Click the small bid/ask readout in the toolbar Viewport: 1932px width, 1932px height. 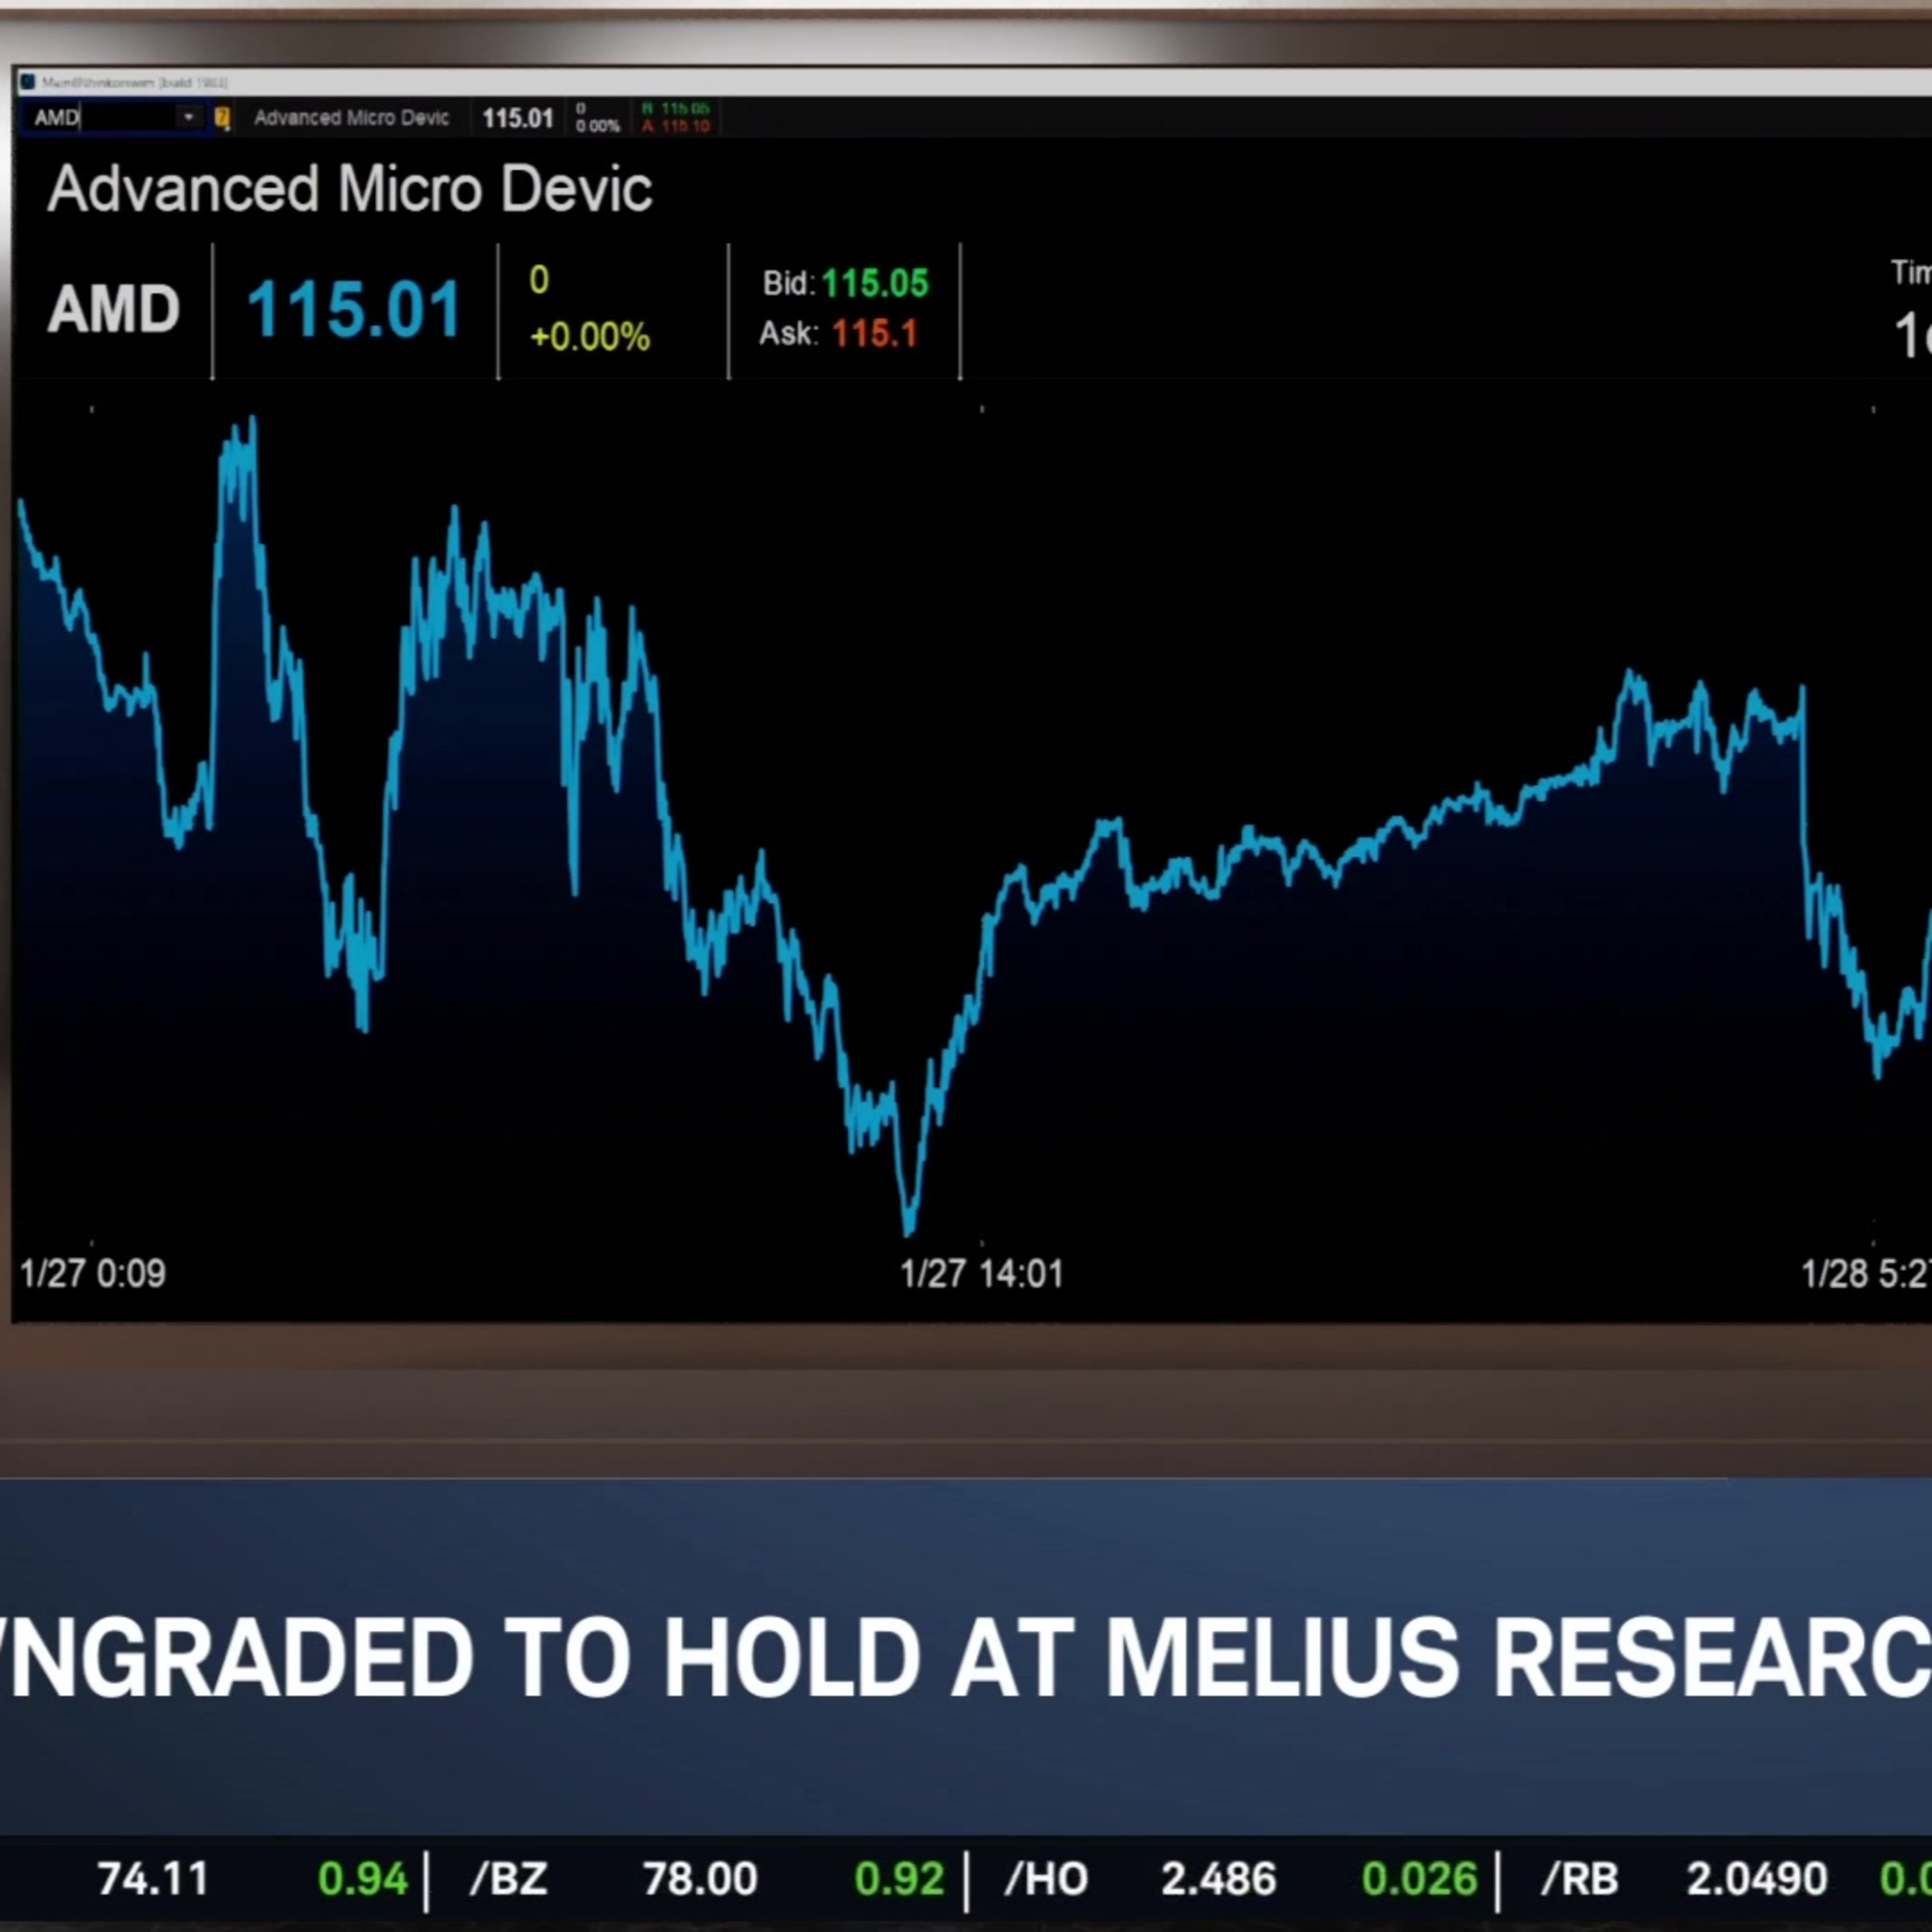(x=676, y=117)
